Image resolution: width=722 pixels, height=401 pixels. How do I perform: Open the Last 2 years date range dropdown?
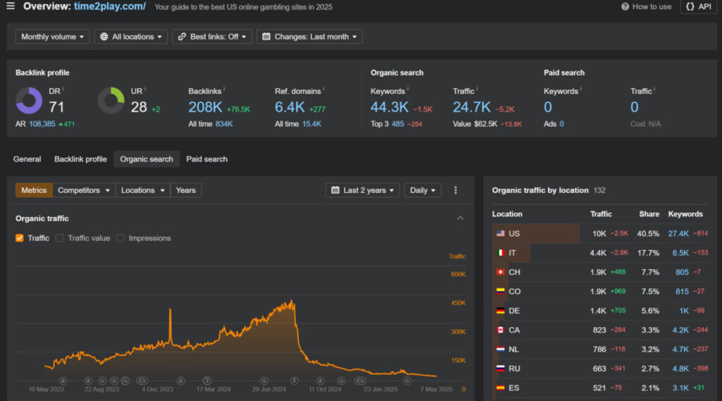click(x=362, y=190)
